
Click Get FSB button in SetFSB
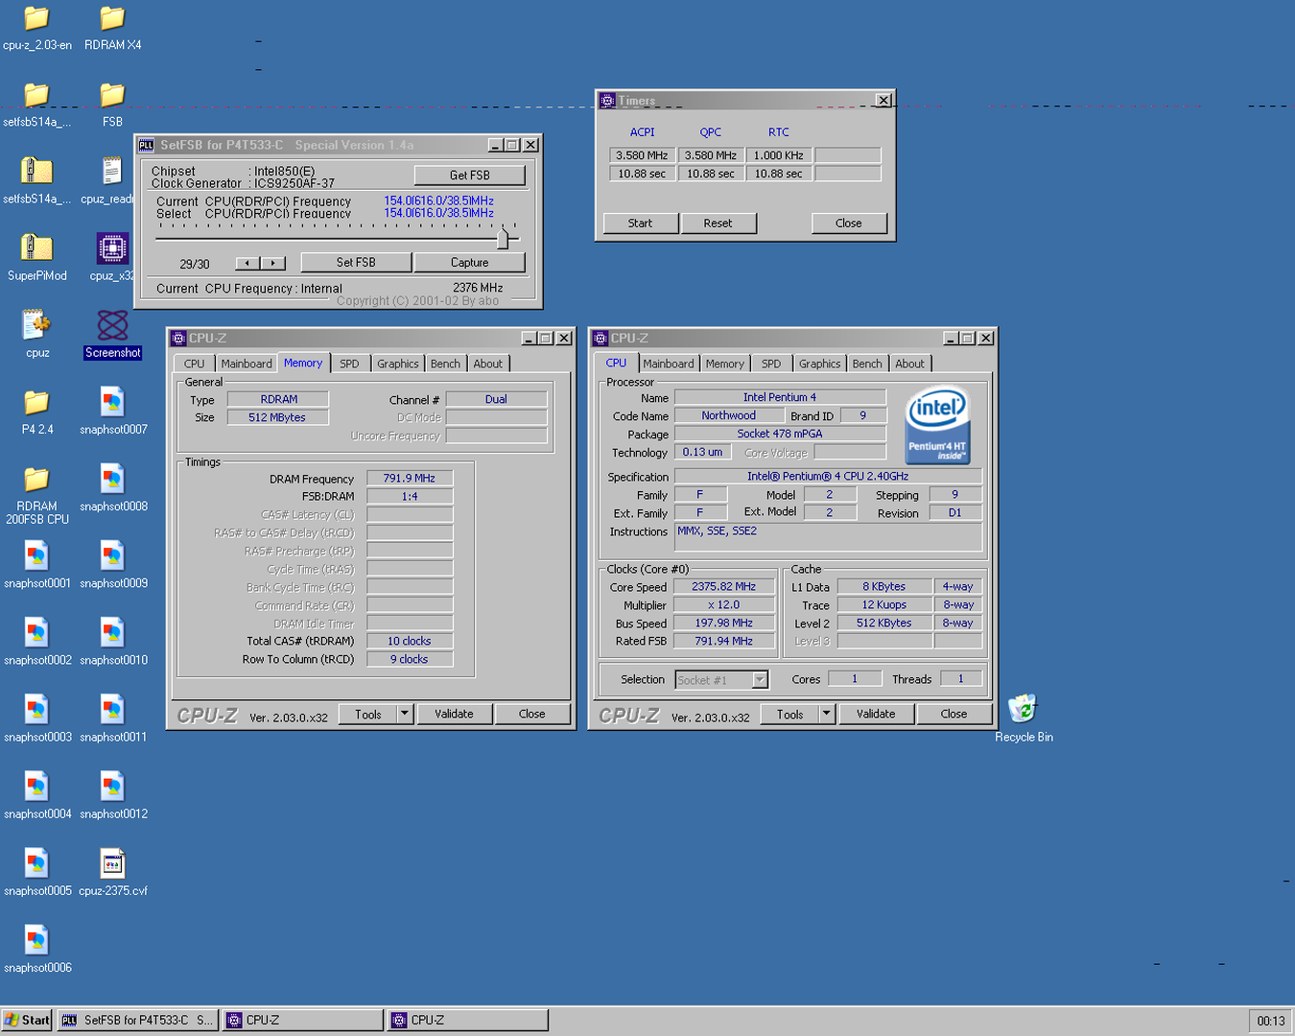(x=469, y=176)
